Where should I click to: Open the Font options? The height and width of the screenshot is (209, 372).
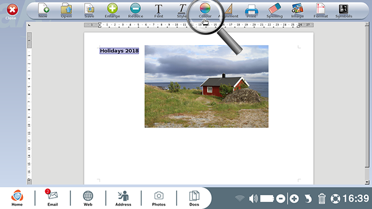159,11
